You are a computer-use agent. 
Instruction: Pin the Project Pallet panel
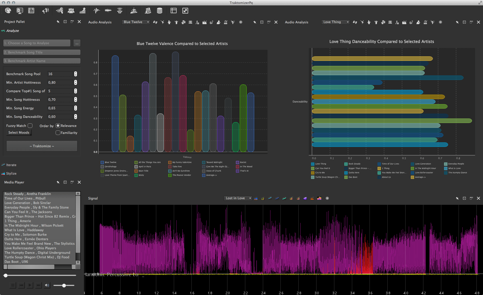58,22
